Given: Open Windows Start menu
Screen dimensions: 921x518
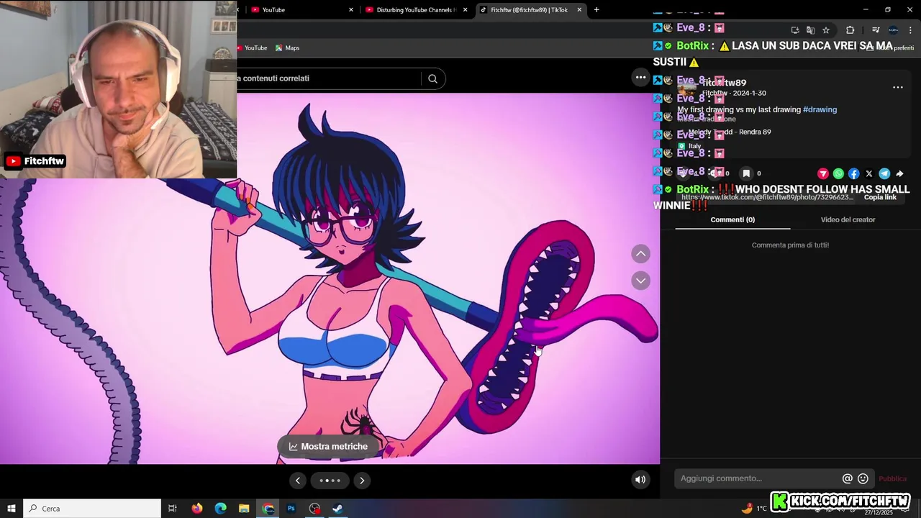Looking at the screenshot, I should tap(12, 509).
